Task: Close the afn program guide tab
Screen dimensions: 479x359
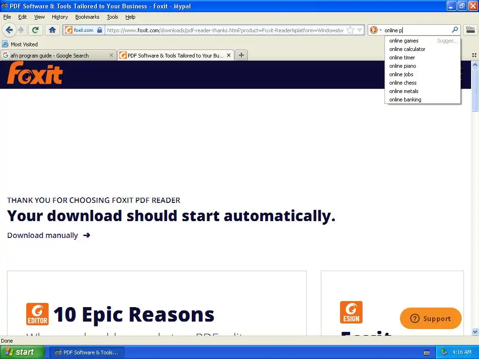Action: tap(111, 55)
